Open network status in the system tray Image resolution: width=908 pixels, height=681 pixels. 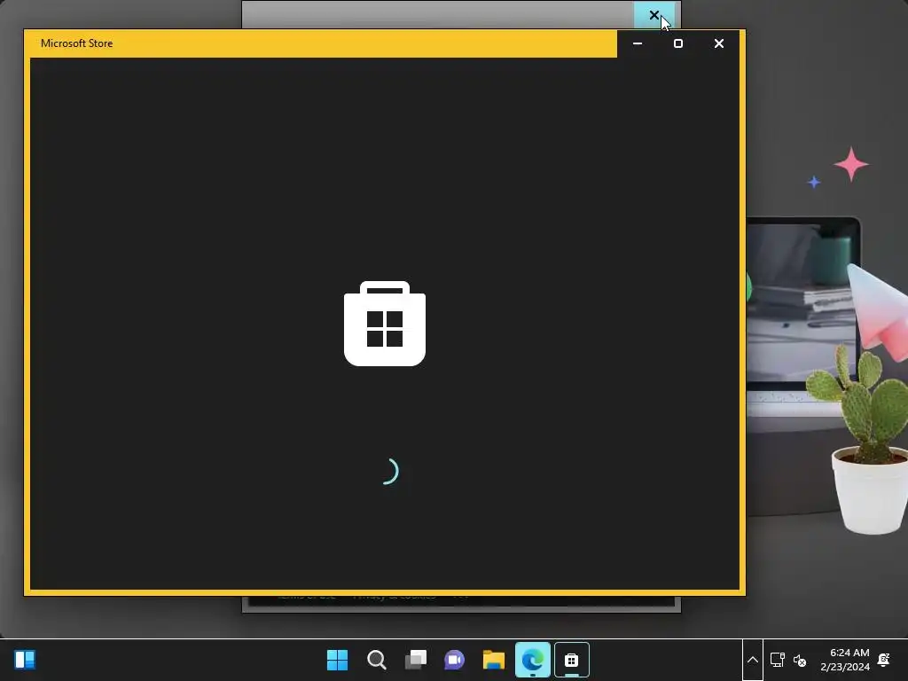[x=777, y=660]
